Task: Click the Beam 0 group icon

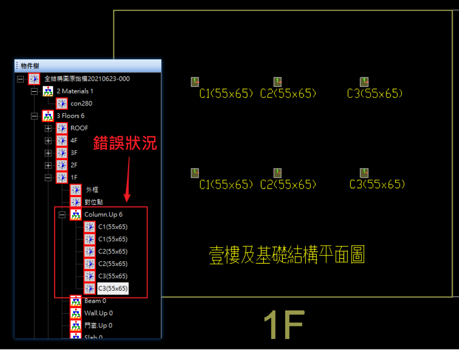Action: 76,301
